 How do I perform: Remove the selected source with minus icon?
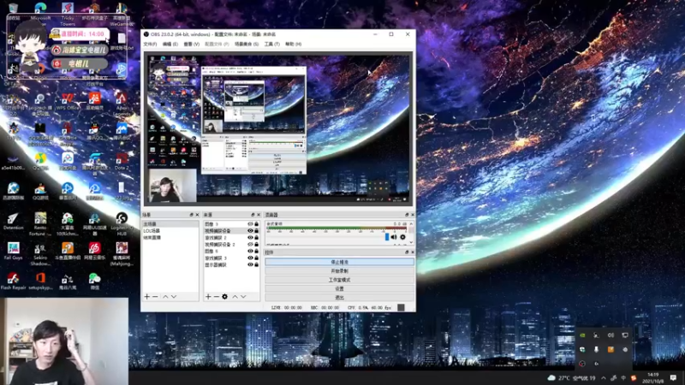[x=216, y=297]
